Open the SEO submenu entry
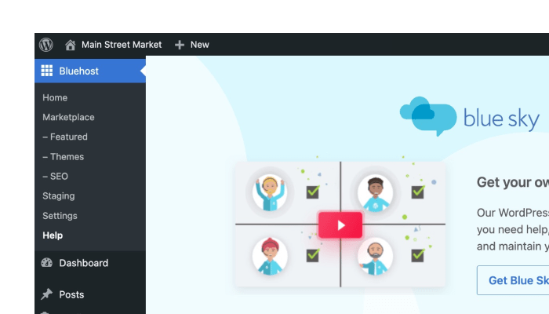The image size is (549, 314). point(55,176)
